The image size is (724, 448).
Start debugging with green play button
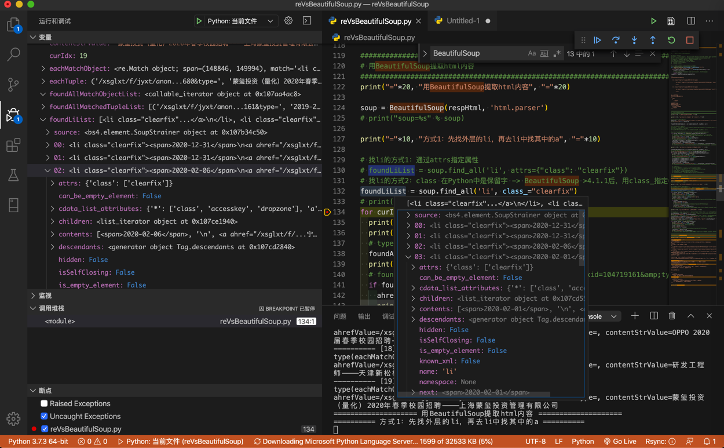coord(199,21)
